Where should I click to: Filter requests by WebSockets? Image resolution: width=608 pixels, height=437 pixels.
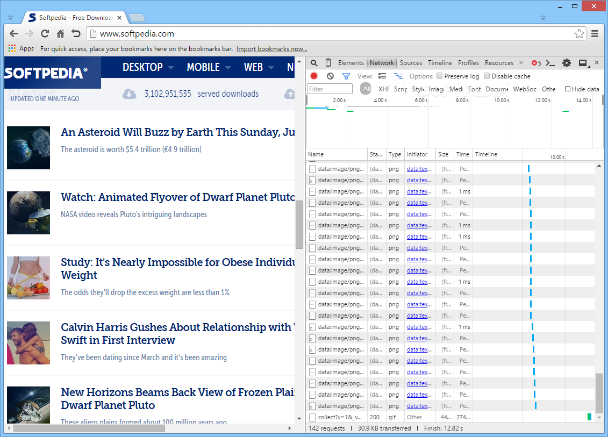[525, 89]
